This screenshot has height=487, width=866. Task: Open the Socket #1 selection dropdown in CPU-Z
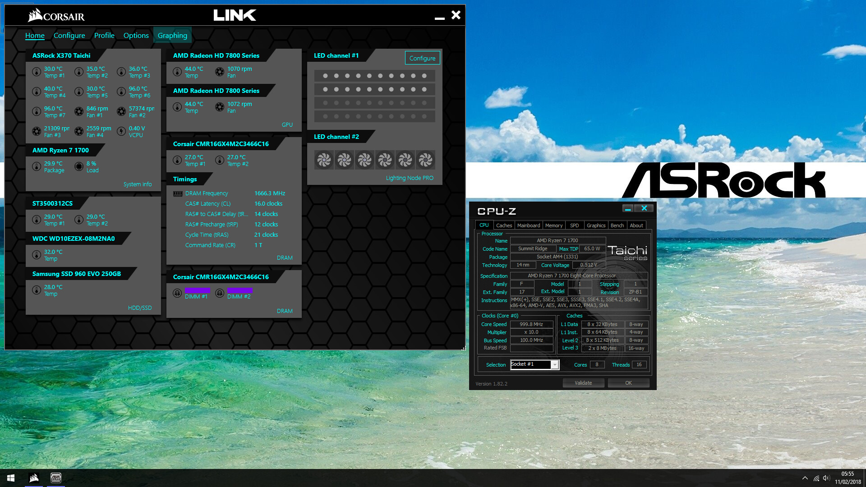[555, 364]
